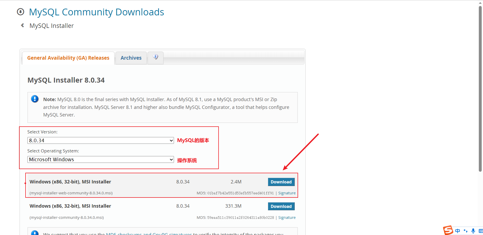Open the Select Operating System dropdown
Viewport: 483px width, 235px height.
click(100, 159)
